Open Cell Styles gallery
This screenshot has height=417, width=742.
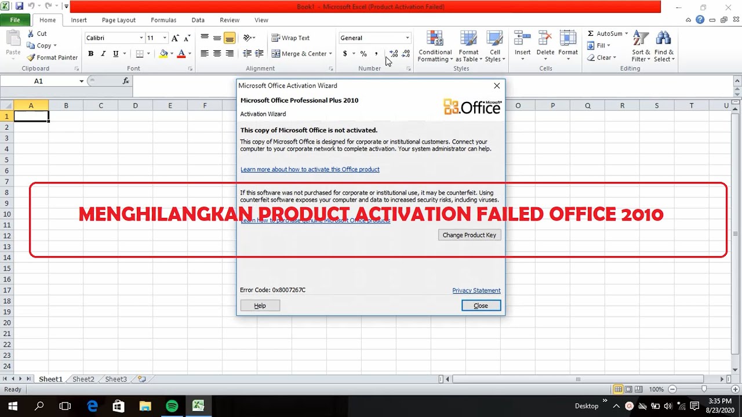(494, 46)
